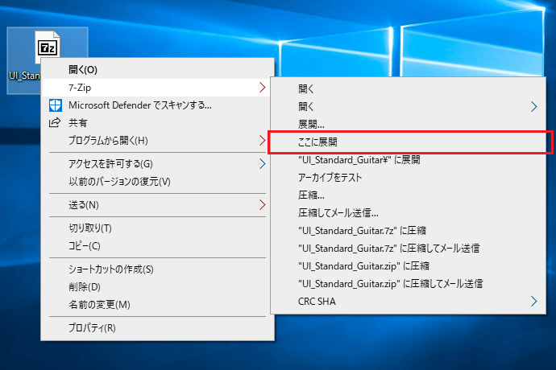Open プログラムから開く(H) entry
This screenshot has width=556, height=370.
click(x=158, y=141)
